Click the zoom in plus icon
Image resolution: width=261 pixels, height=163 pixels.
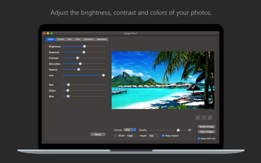click(198, 118)
